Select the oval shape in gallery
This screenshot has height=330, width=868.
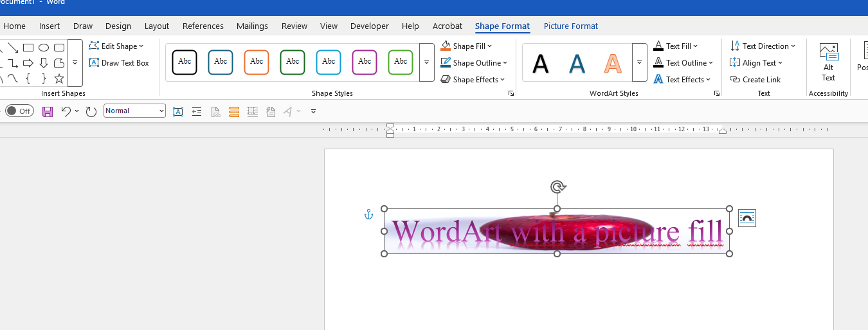point(44,48)
